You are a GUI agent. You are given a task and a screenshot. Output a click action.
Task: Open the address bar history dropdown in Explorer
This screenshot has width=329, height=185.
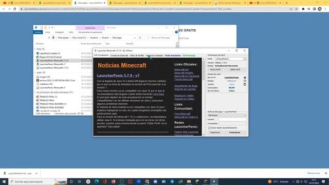click(135, 38)
